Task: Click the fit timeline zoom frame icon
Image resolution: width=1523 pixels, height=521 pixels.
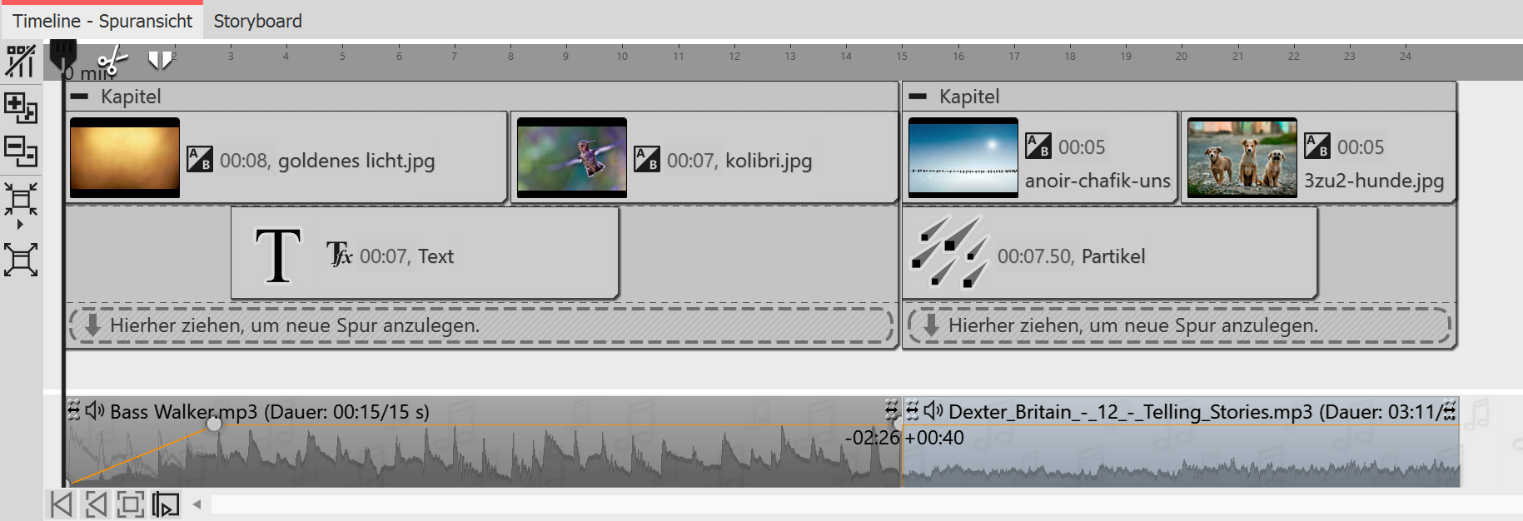Action: (131, 504)
